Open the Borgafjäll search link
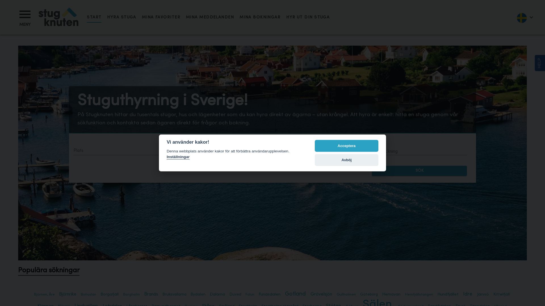This screenshot has height=306, width=545. (110, 294)
